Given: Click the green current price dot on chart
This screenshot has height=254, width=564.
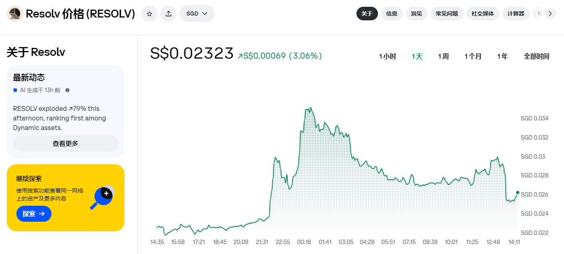Looking at the screenshot, I should tap(518, 193).
